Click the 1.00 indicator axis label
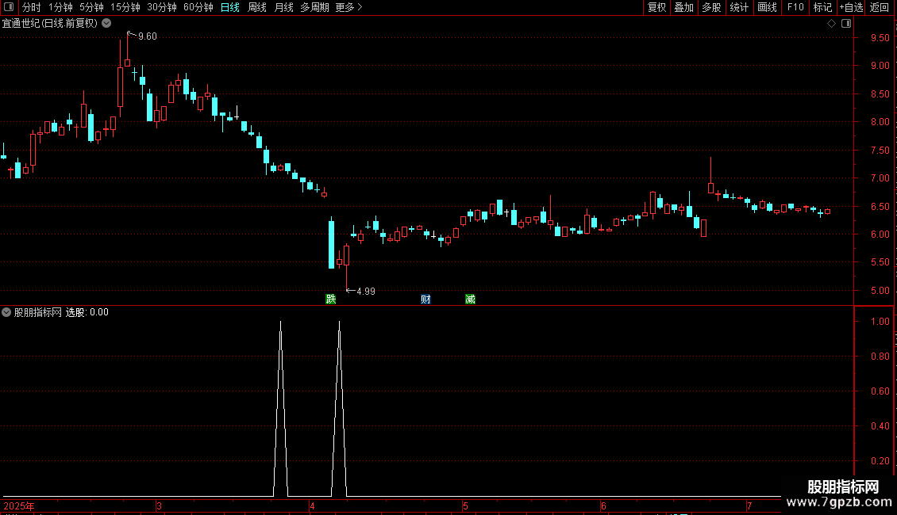Viewport: 897px width, 515px height. pyautogui.click(x=880, y=322)
